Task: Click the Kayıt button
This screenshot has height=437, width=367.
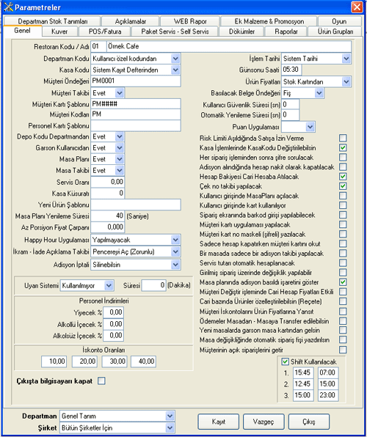Action: 219,422
